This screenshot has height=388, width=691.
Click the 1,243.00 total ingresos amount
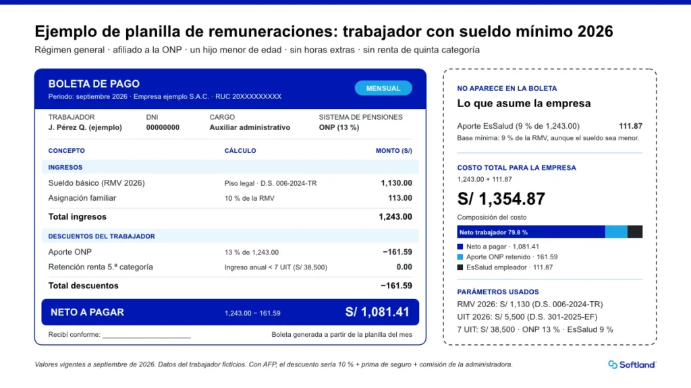395,216
